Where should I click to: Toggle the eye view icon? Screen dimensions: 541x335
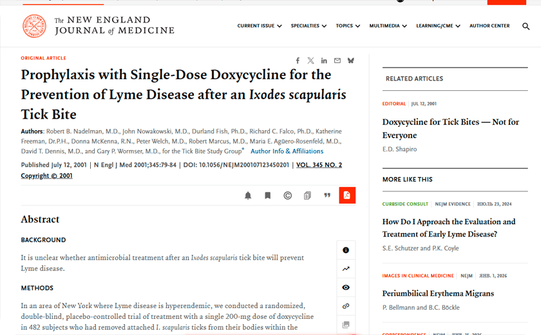pyautogui.click(x=346, y=287)
